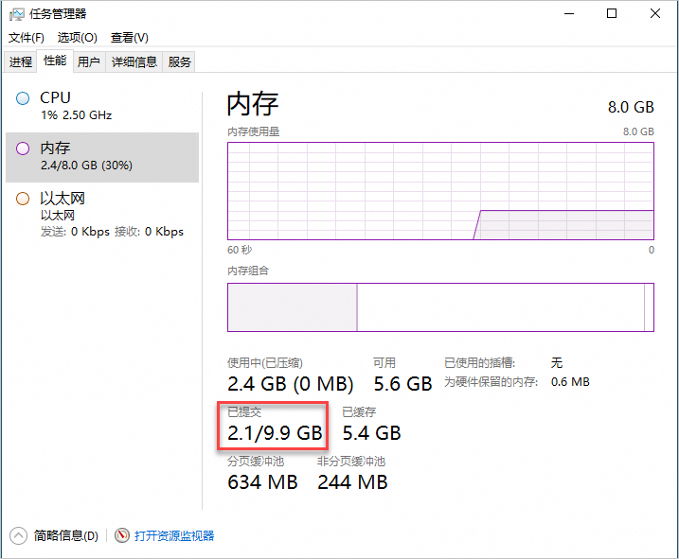Screen dimensions: 679x559
Task: Click the resource monitor gauge icon
Action: [x=122, y=535]
